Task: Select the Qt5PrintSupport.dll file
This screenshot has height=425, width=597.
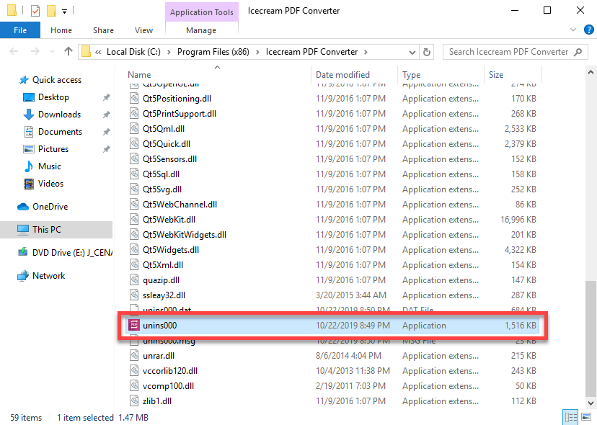Action: [180, 114]
